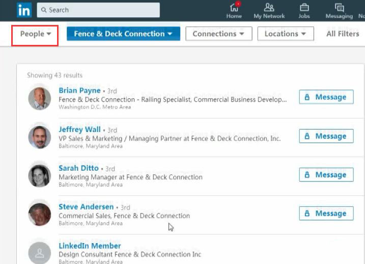The height and width of the screenshot is (264, 365).
Task: Open Jeffrey Wall's profile link
Action: pyautogui.click(x=79, y=129)
